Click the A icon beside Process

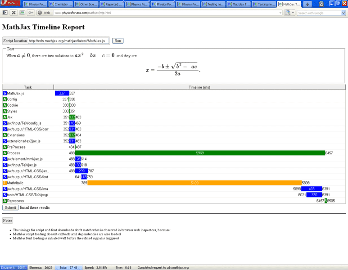(5, 153)
